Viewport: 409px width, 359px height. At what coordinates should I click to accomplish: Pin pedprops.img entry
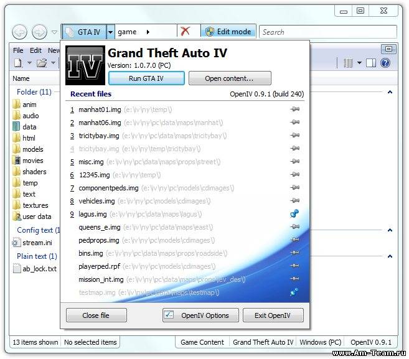[294, 240]
